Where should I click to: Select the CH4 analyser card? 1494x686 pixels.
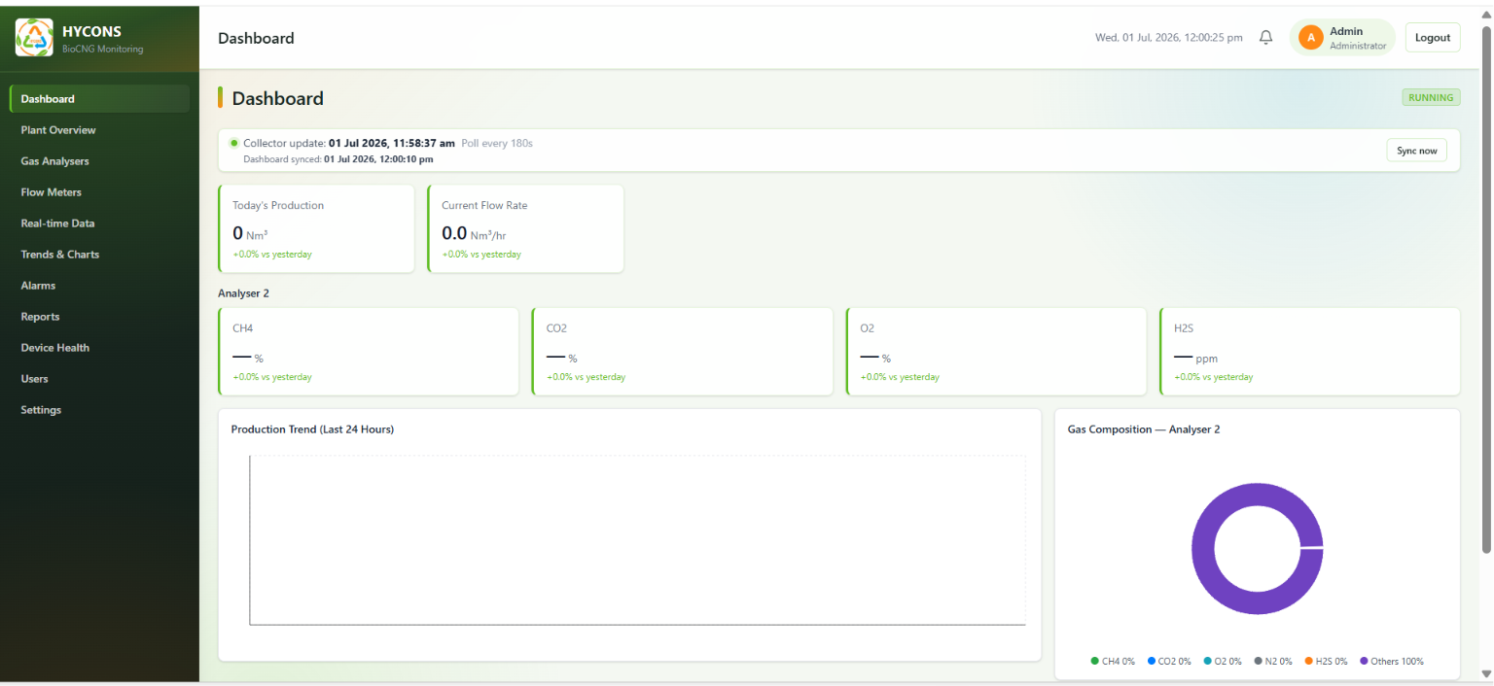(369, 352)
